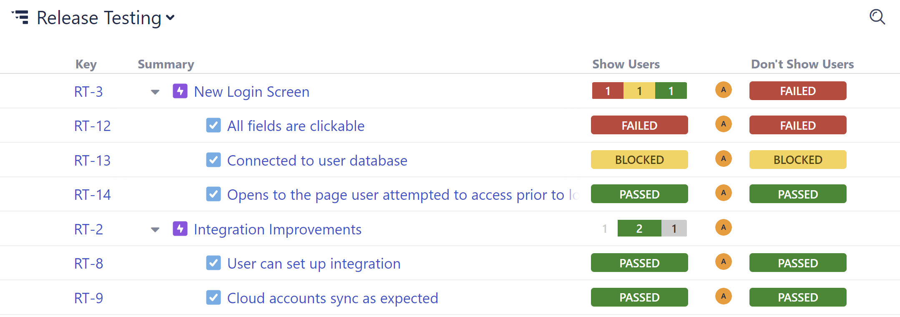The height and width of the screenshot is (317, 900).
Task: Collapse the Integration Improvements group
Action: (x=155, y=229)
